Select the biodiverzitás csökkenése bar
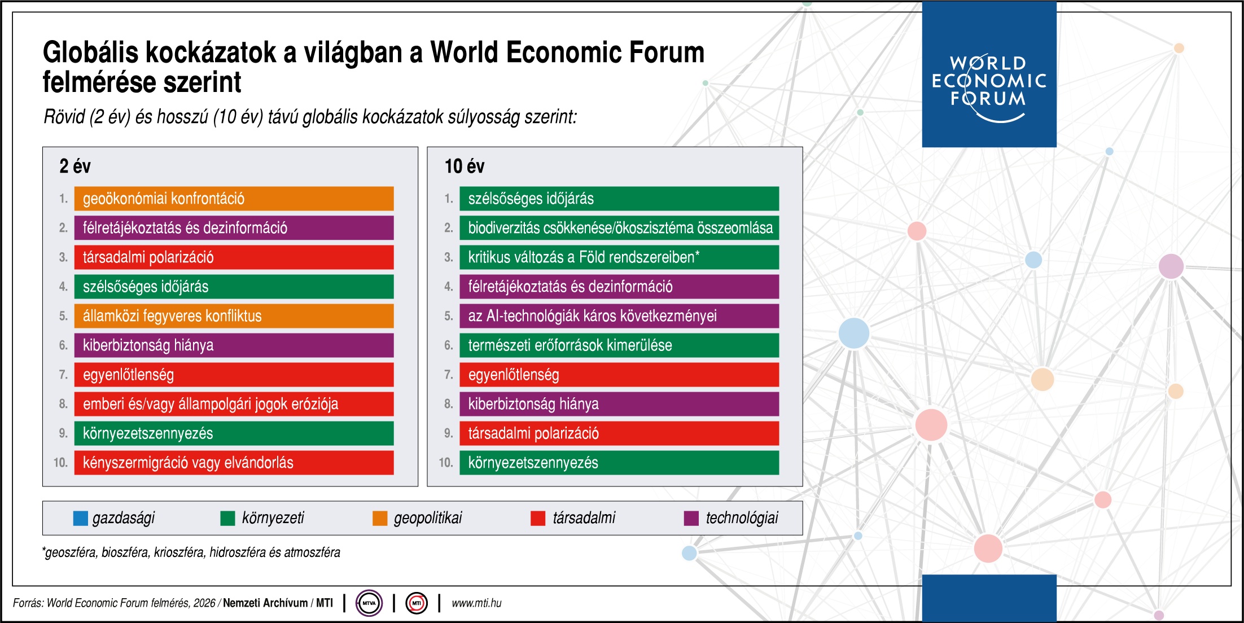1244x623 pixels. (619, 228)
